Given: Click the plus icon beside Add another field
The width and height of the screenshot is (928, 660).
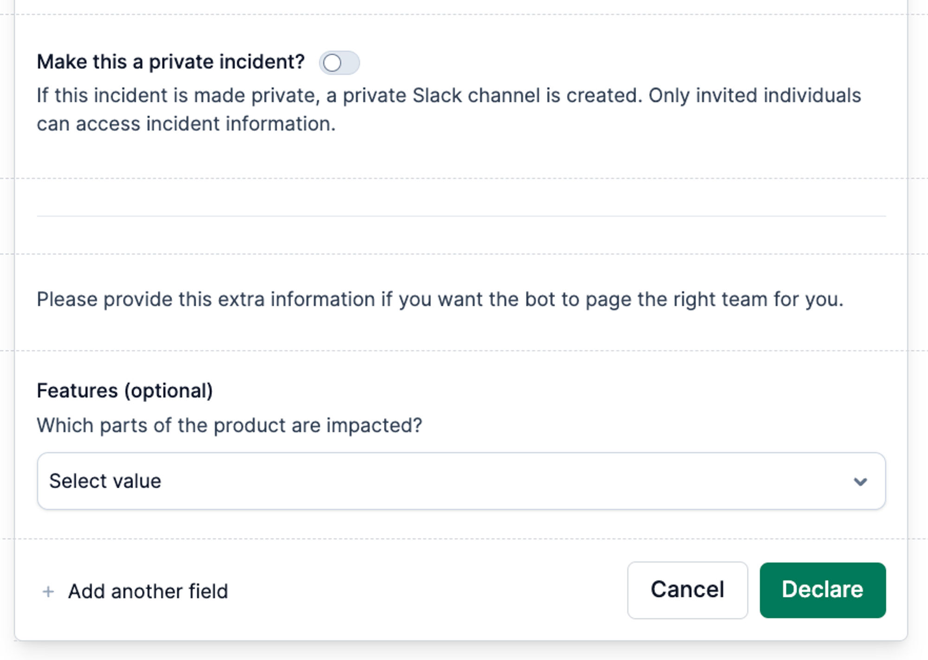Looking at the screenshot, I should point(48,591).
